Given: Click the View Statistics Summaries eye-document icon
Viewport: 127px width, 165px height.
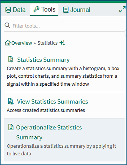Looking at the screenshot, I should 11,101.
